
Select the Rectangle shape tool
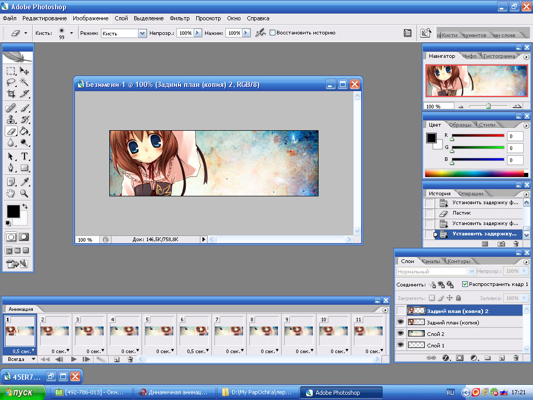[24, 168]
